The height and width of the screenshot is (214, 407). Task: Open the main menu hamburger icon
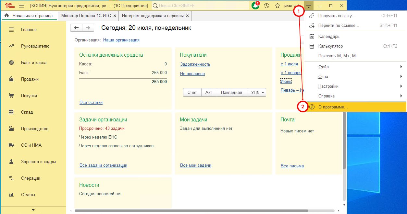click(x=22, y=6)
